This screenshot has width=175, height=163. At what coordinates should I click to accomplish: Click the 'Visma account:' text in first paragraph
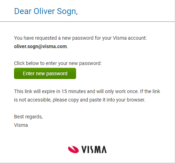[x=130, y=38]
